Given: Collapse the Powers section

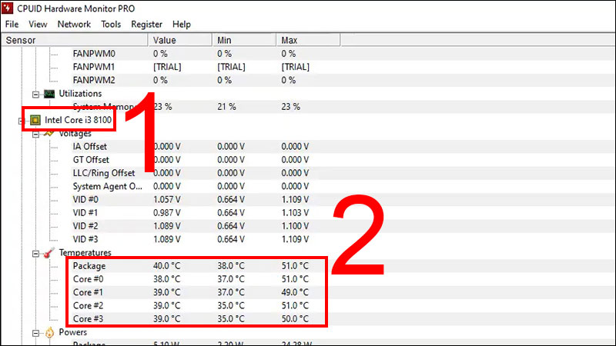Looking at the screenshot, I should pyautogui.click(x=35, y=332).
